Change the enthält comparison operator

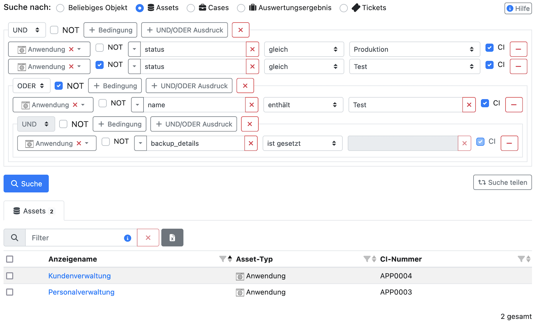pos(303,105)
